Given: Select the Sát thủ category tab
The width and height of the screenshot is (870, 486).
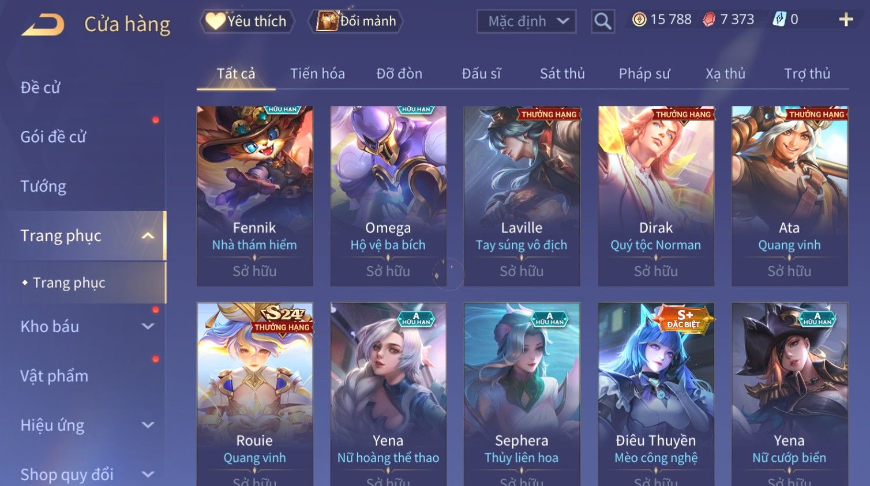Looking at the screenshot, I should [562, 74].
